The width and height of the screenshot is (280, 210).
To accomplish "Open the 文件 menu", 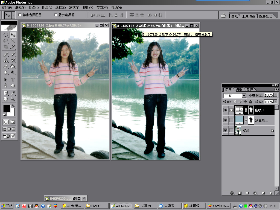I will coord(7,8).
